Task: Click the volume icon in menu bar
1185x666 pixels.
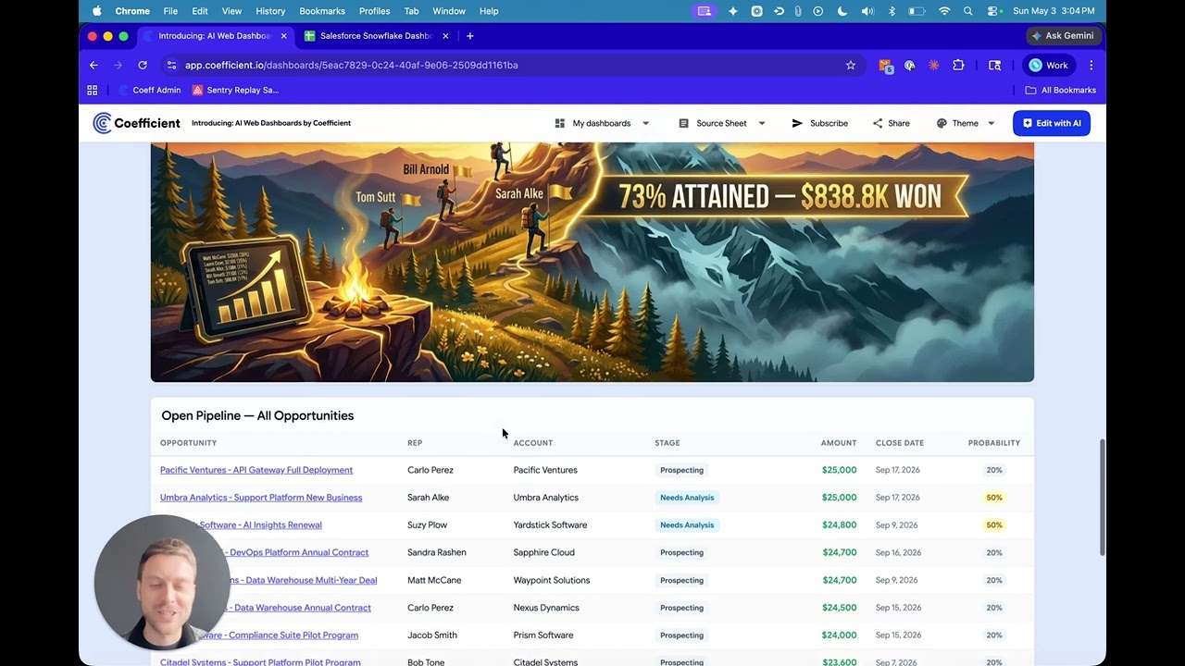Action: coord(867,11)
